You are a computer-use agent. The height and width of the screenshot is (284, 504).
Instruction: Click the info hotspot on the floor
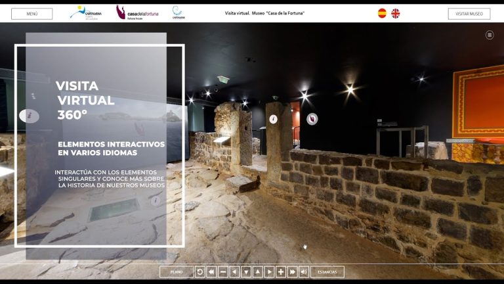[156, 201]
